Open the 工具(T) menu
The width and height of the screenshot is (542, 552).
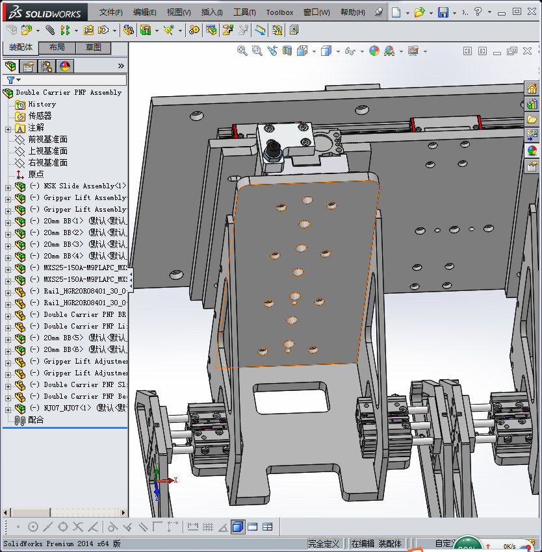244,12
